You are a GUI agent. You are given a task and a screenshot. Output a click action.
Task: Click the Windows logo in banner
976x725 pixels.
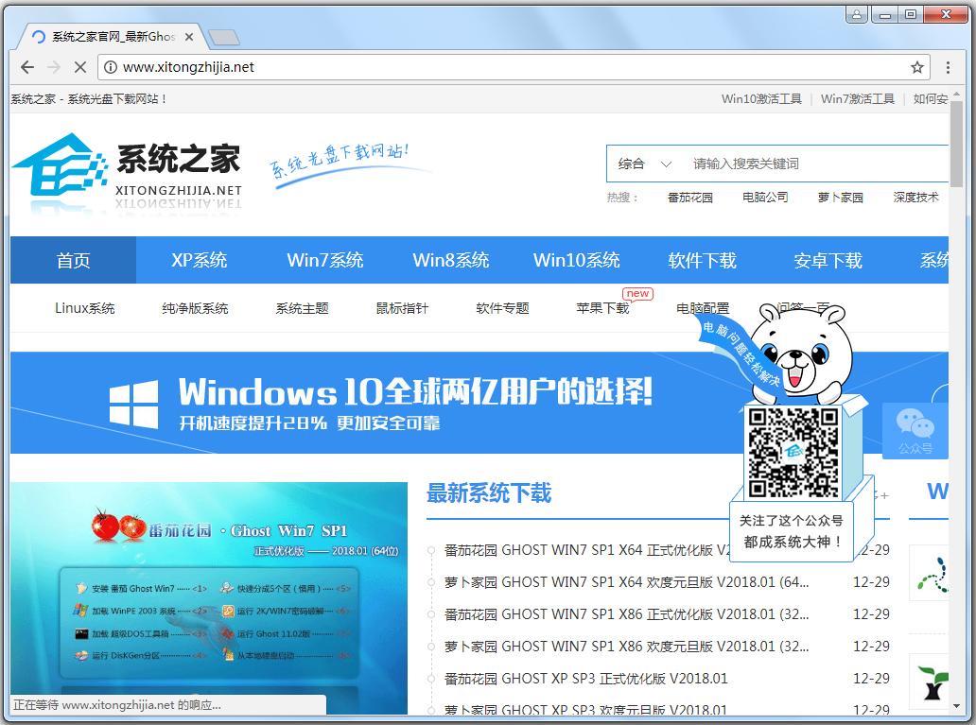point(134,405)
